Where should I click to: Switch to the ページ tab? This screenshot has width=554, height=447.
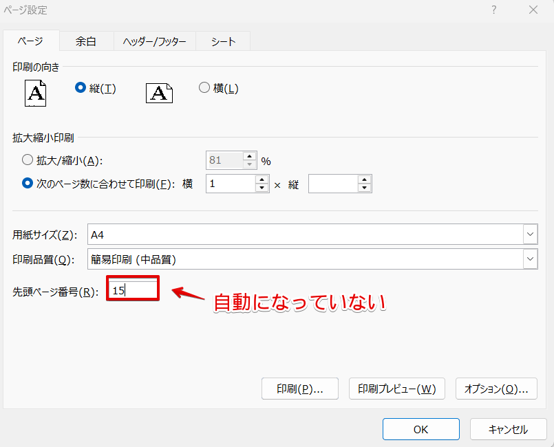31,41
